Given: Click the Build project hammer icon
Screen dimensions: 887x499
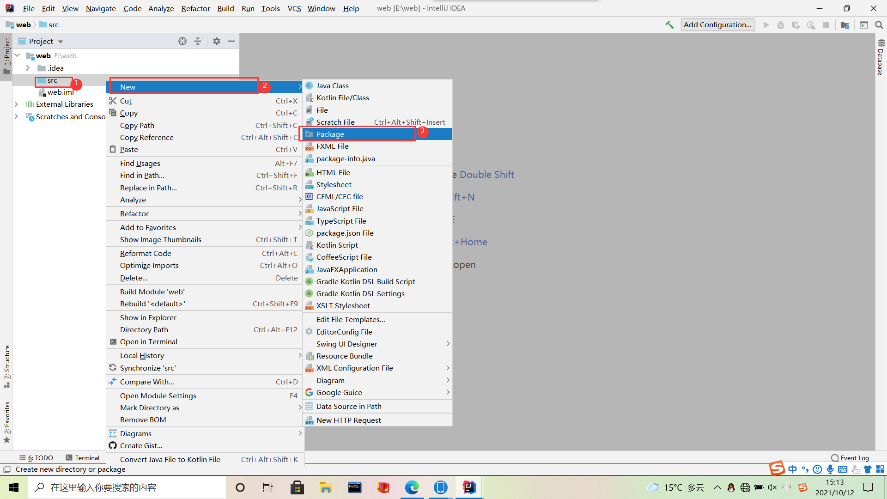Looking at the screenshot, I should click(x=669, y=25).
